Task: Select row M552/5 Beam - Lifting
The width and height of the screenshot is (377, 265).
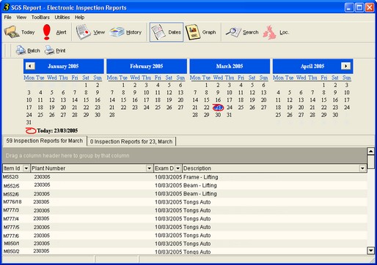Action: tap(185, 185)
